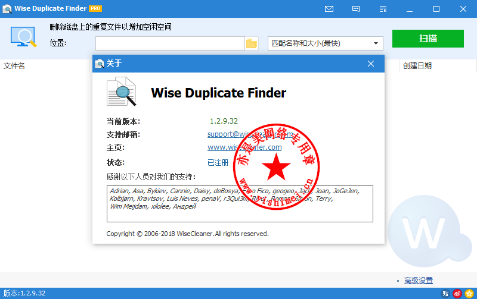Click the Tieba share icon in status bar
The height and width of the screenshot is (299, 477).
pos(445,294)
